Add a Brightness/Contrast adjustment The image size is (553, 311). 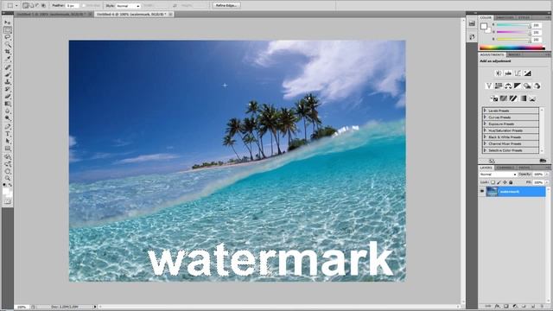click(x=499, y=73)
